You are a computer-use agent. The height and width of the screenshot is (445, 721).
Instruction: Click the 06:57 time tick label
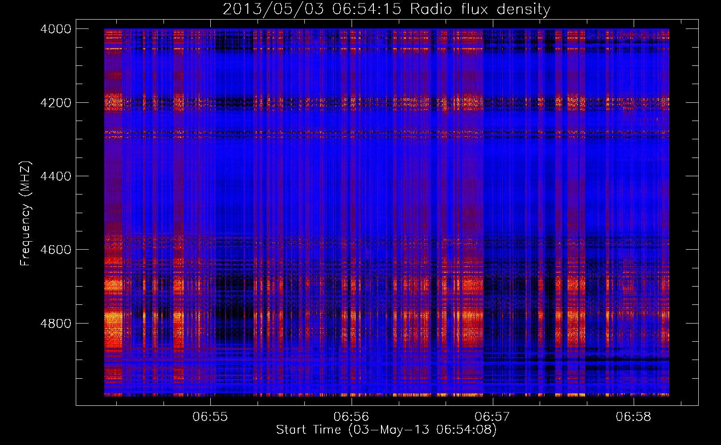[492, 417]
